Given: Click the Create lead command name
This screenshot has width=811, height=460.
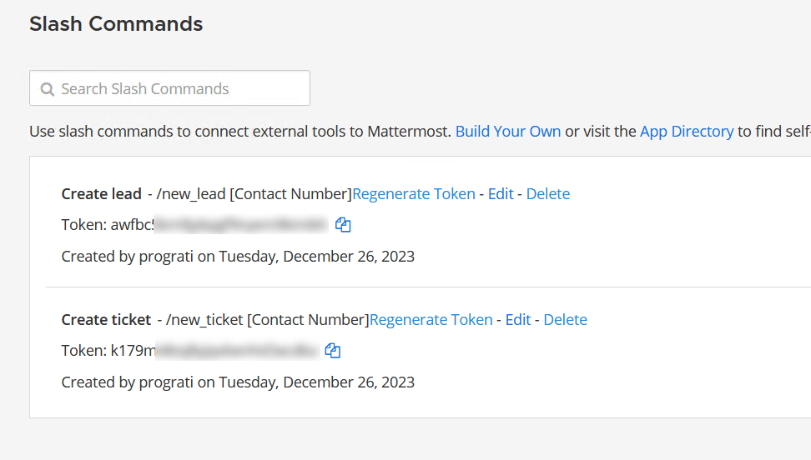Looking at the screenshot, I should tap(101, 194).
